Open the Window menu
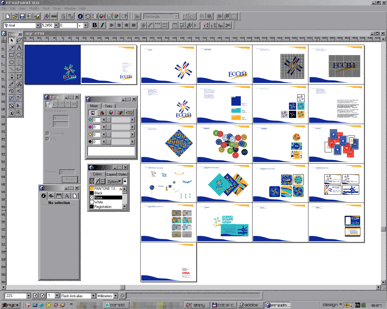 tap(70, 8)
